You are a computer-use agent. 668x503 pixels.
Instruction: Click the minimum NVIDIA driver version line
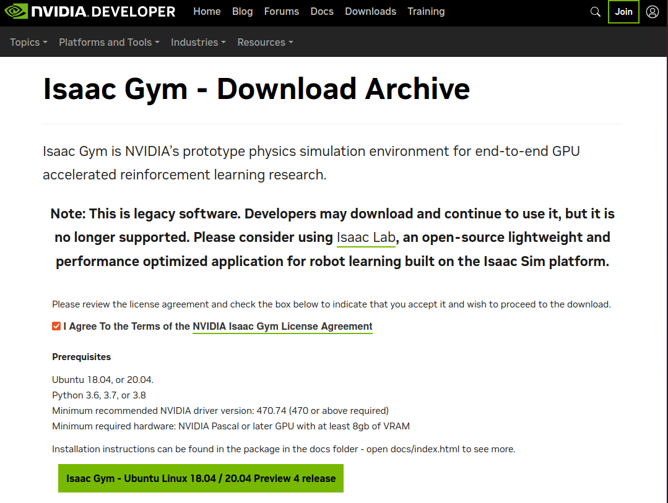click(x=220, y=411)
